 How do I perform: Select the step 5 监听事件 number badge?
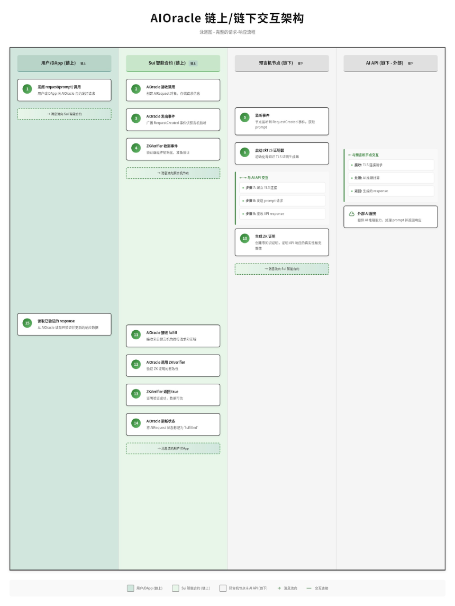pos(244,117)
